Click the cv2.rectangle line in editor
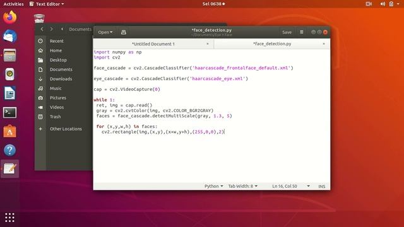The width and height of the screenshot is (404, 227). click(x=163, y=132)
